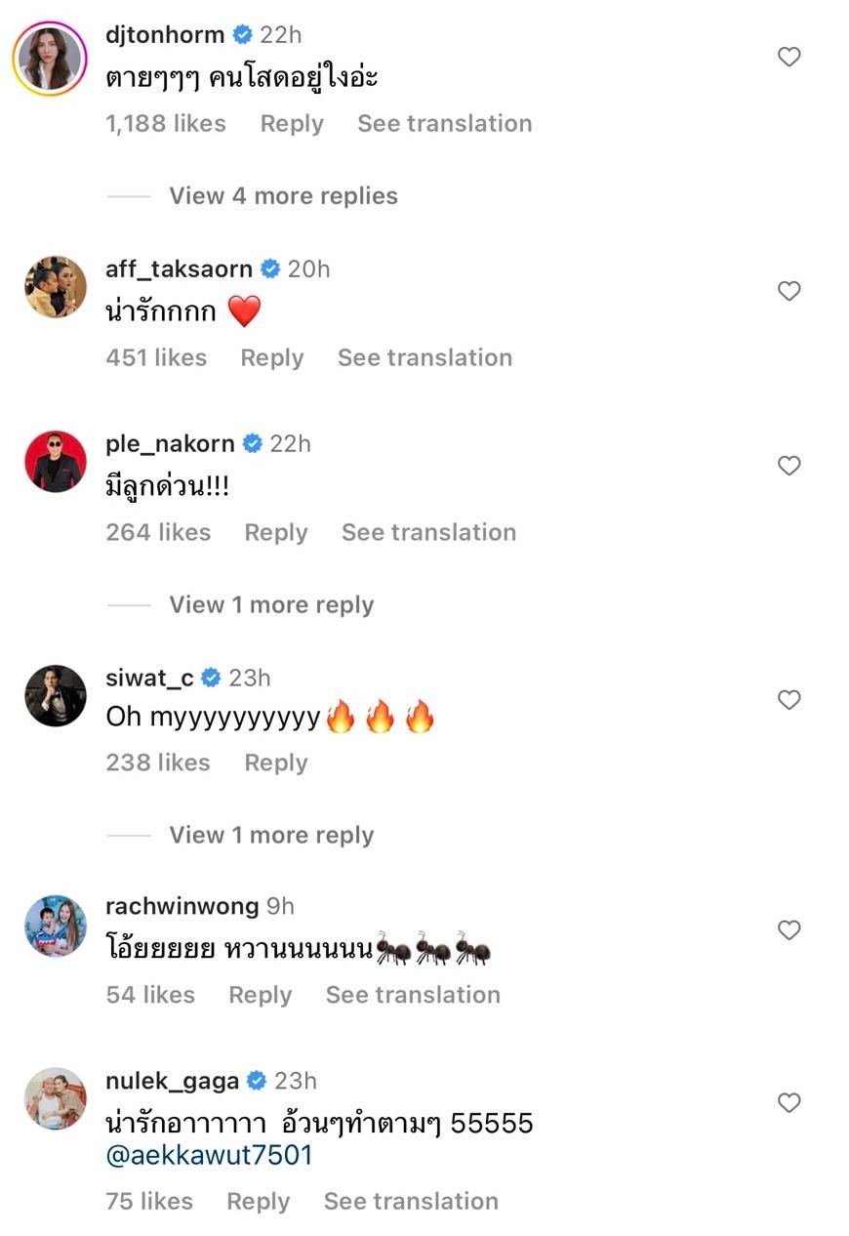Open djtonhorm's profile picture
Screen dimensions: 849x1236
48,57
